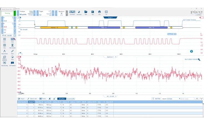Select the Scope 1 tab
Image resolution: width=204 pixels, height=125 pixels.
coord(110,17)
